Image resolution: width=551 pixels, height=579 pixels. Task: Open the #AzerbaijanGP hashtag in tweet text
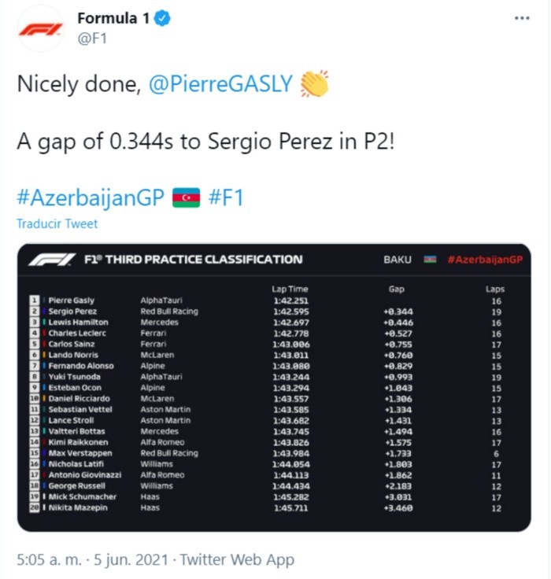(90, 197)
